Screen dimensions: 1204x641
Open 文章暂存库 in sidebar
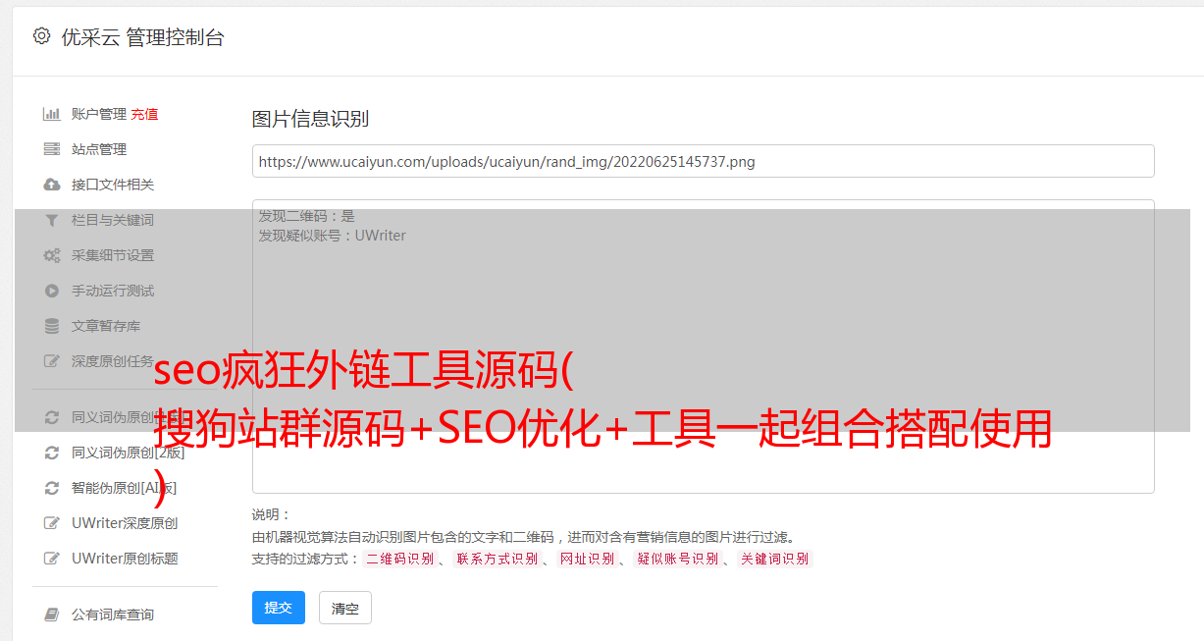(x=106, y=326)
